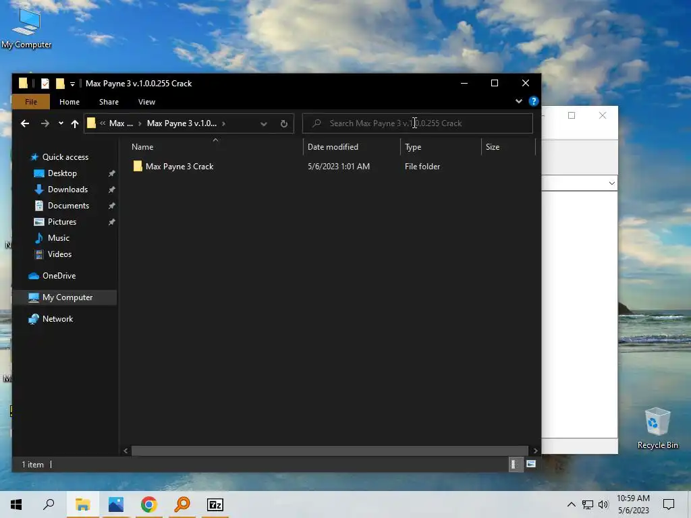Open the Share ribbon tab

[109, 102]
